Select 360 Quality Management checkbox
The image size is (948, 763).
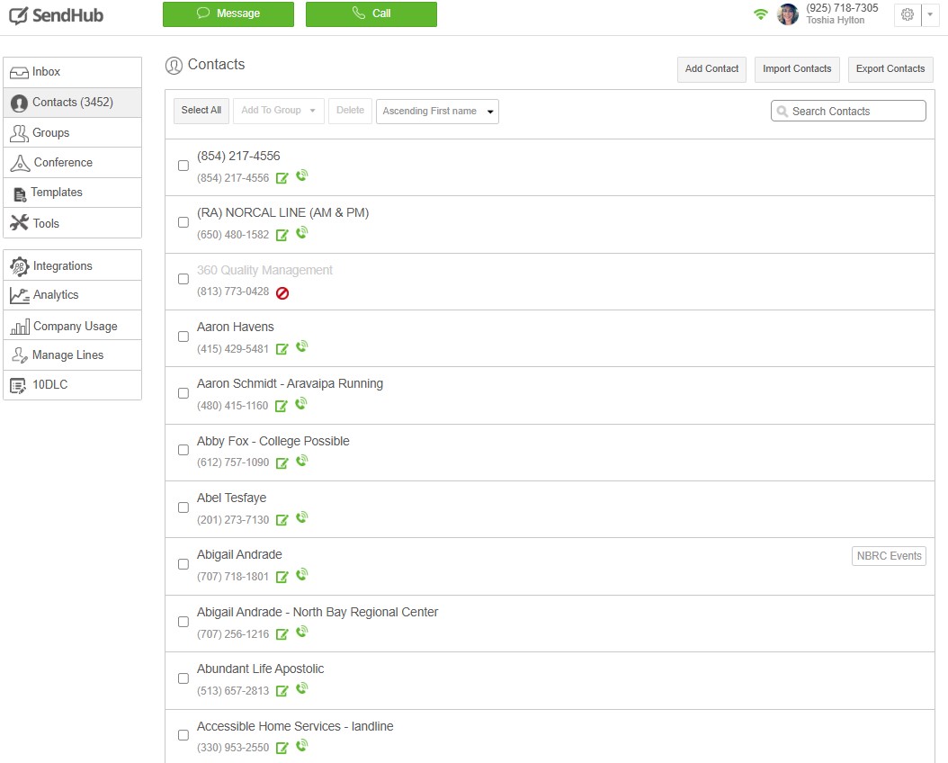(x=183, y=279)
